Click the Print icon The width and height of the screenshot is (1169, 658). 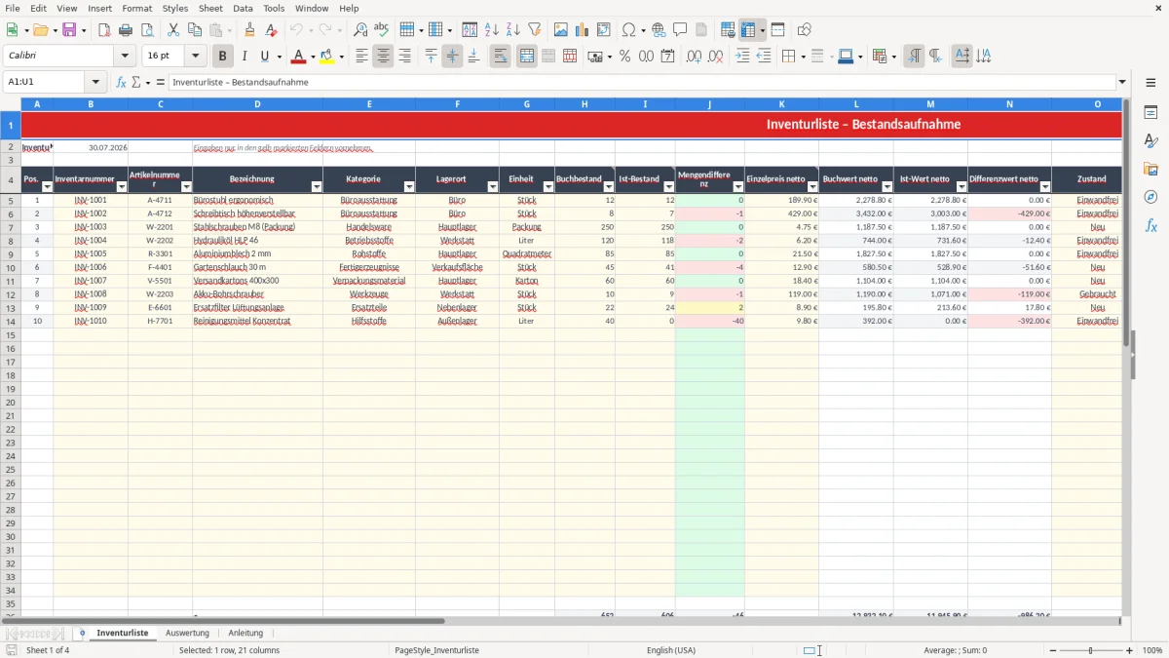(x=126, y=30)
